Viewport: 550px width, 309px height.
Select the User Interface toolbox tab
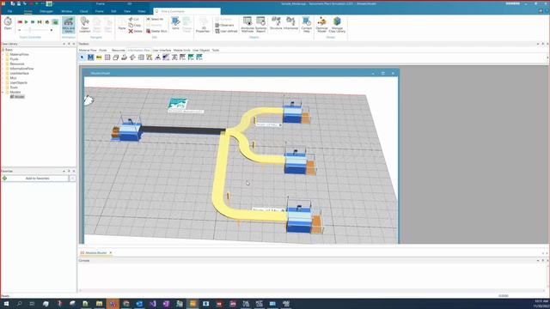162,50
